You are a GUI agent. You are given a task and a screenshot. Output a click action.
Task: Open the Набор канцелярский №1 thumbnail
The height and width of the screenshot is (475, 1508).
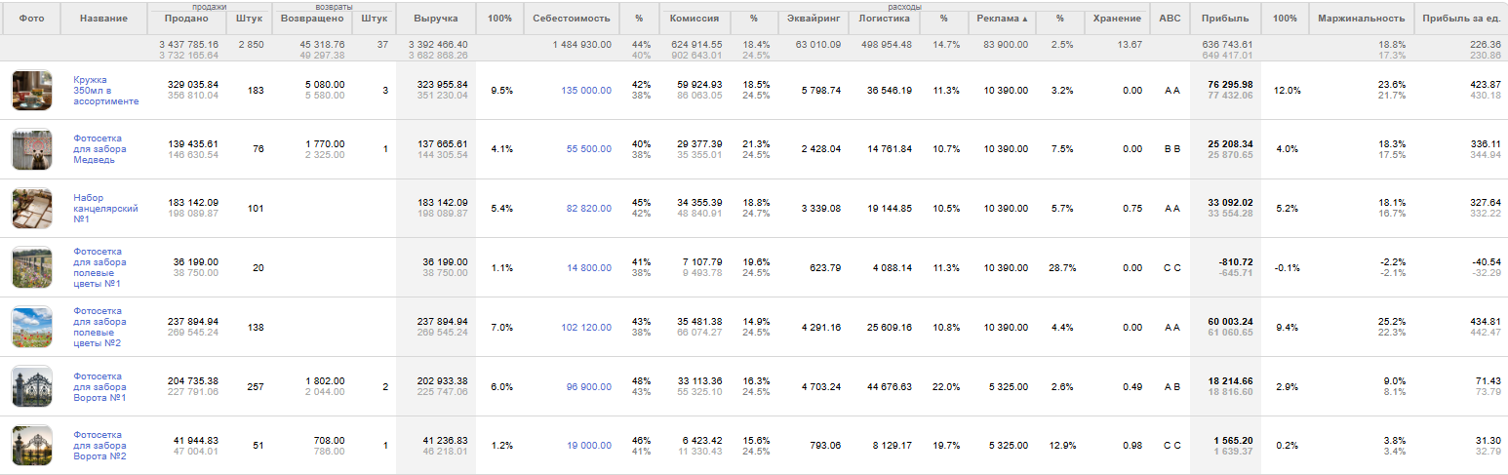pyautogui.click(x=31, y=208)
